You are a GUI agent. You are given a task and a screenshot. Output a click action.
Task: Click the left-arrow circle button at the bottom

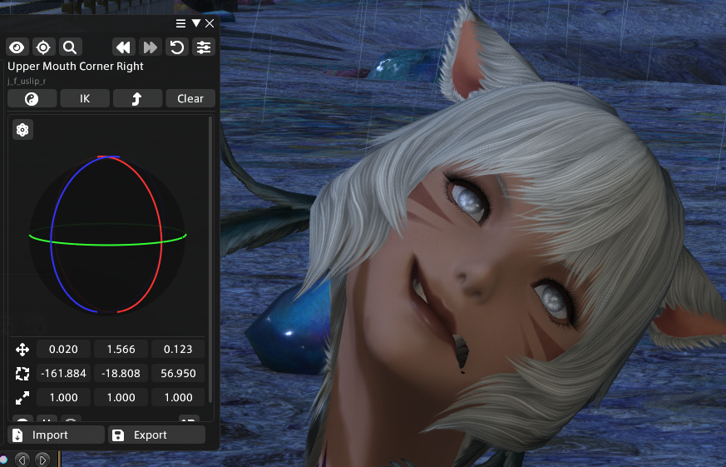(22, 460)
